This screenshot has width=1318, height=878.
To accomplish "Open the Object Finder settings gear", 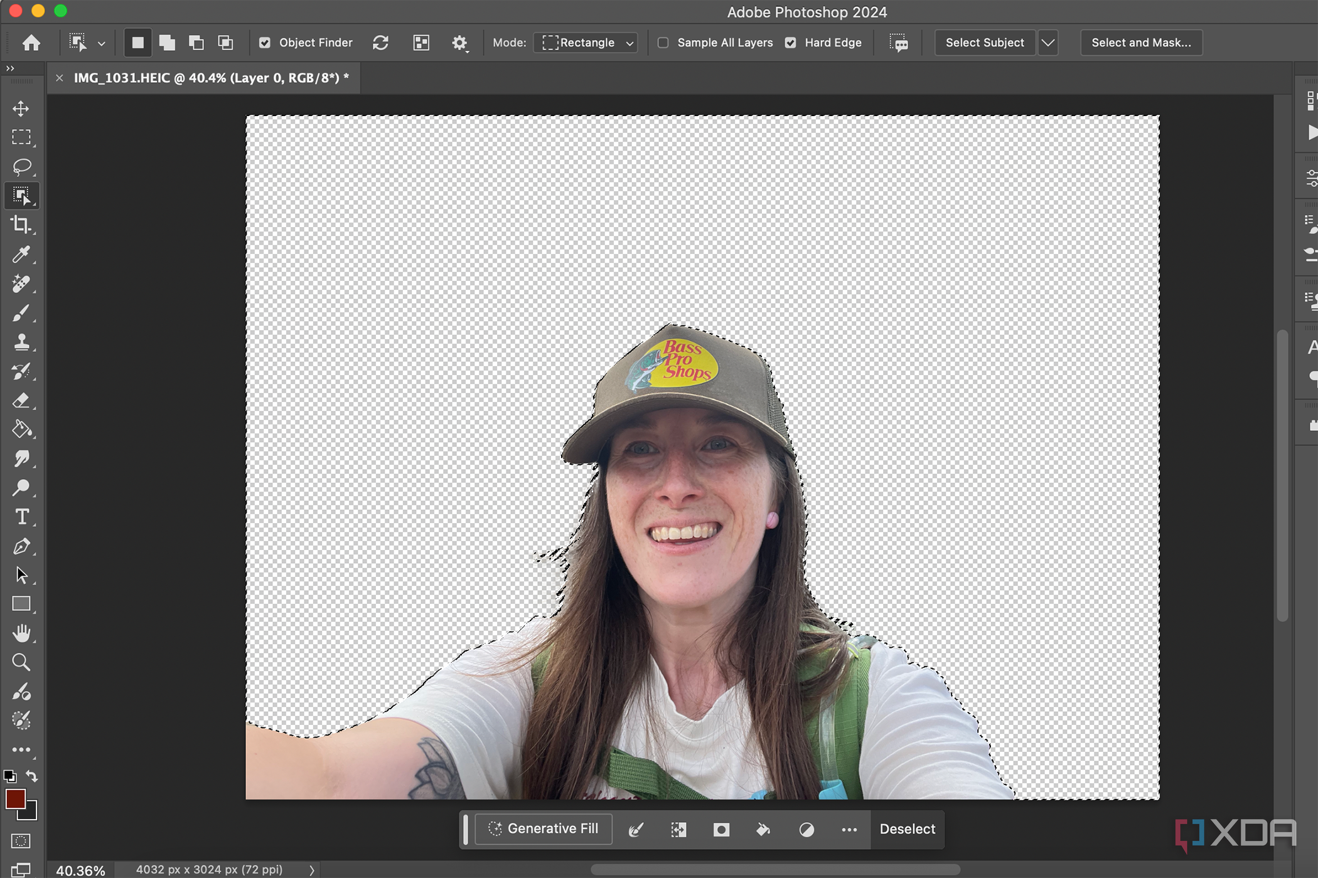I will pos(460,43).
